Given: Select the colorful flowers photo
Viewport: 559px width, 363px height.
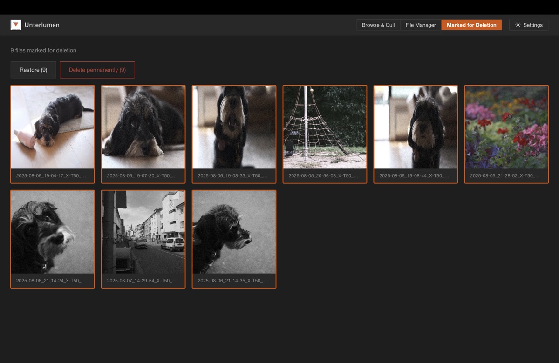Looking at the screenshot, I should pyautogui.click(x=506, y=127).
